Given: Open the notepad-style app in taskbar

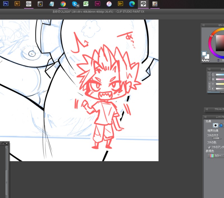Looking at the screenshot, I should [x=52, y=4].
